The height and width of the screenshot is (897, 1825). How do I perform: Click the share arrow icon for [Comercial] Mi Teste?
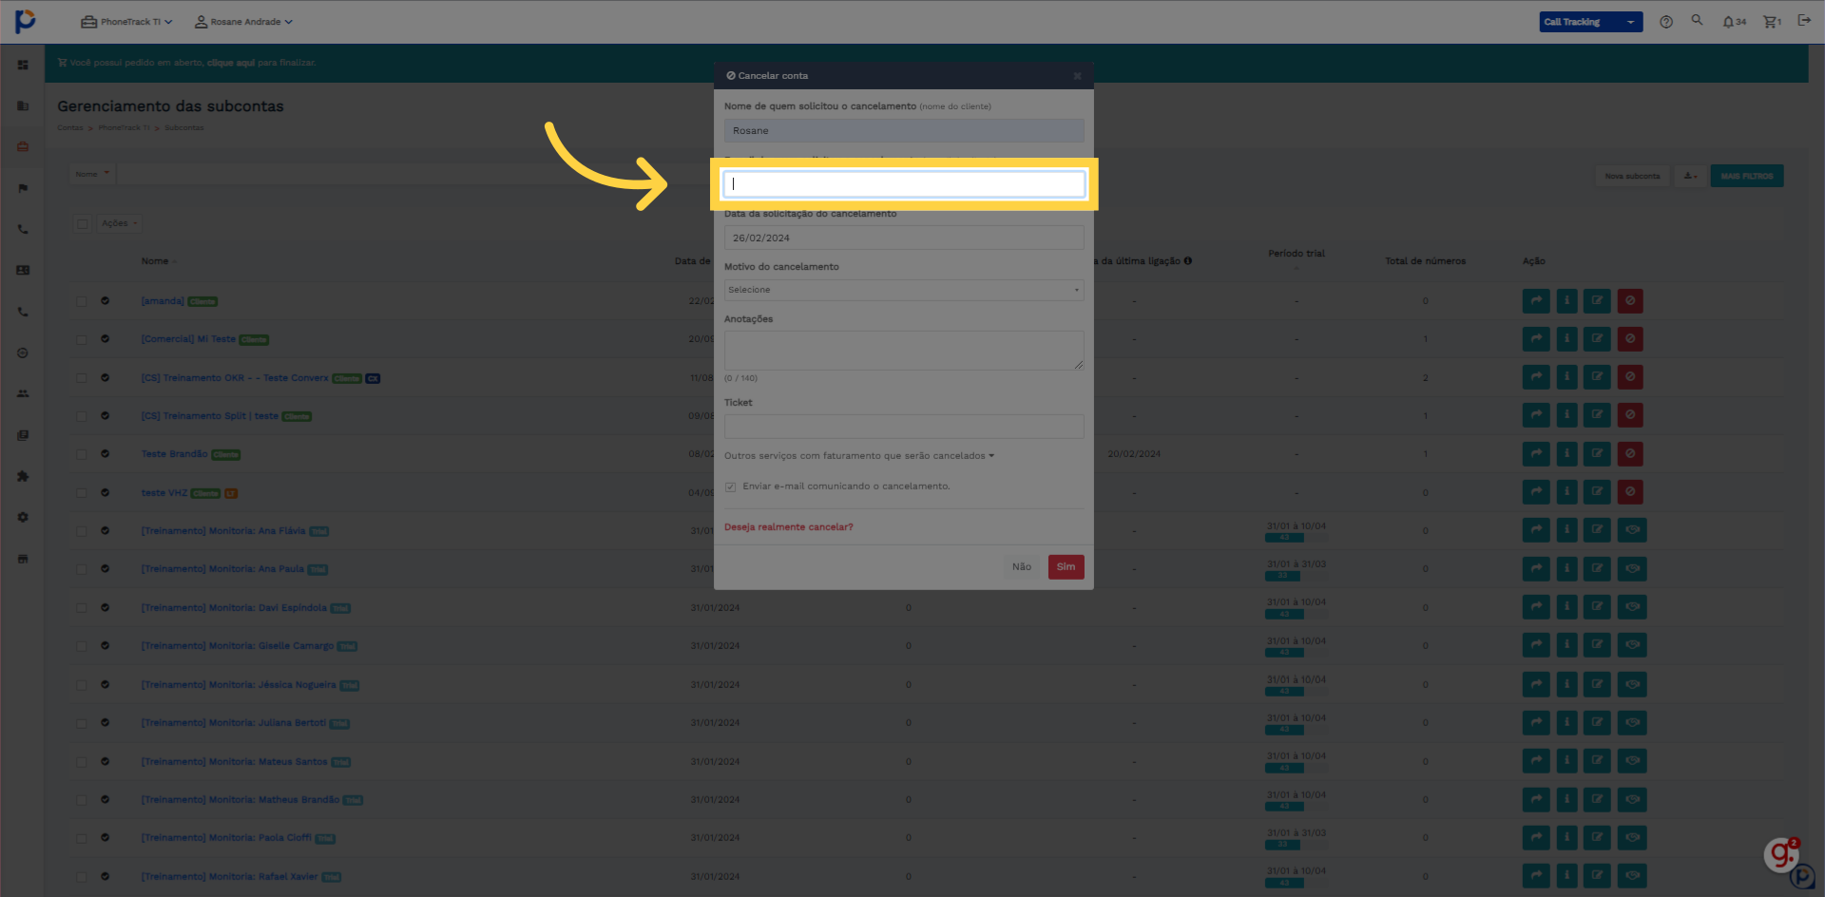pos(1536,339)
